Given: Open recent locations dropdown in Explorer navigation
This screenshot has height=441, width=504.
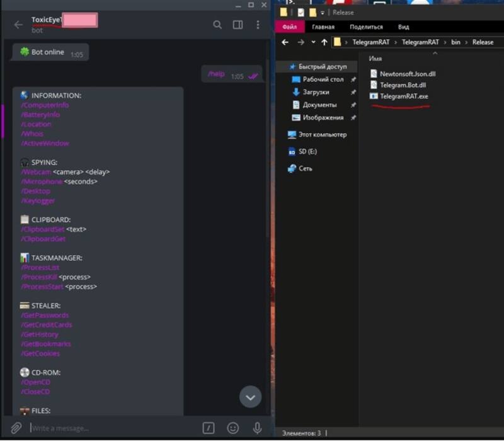Looking at the screenshot, I should (x=313, y=42).
